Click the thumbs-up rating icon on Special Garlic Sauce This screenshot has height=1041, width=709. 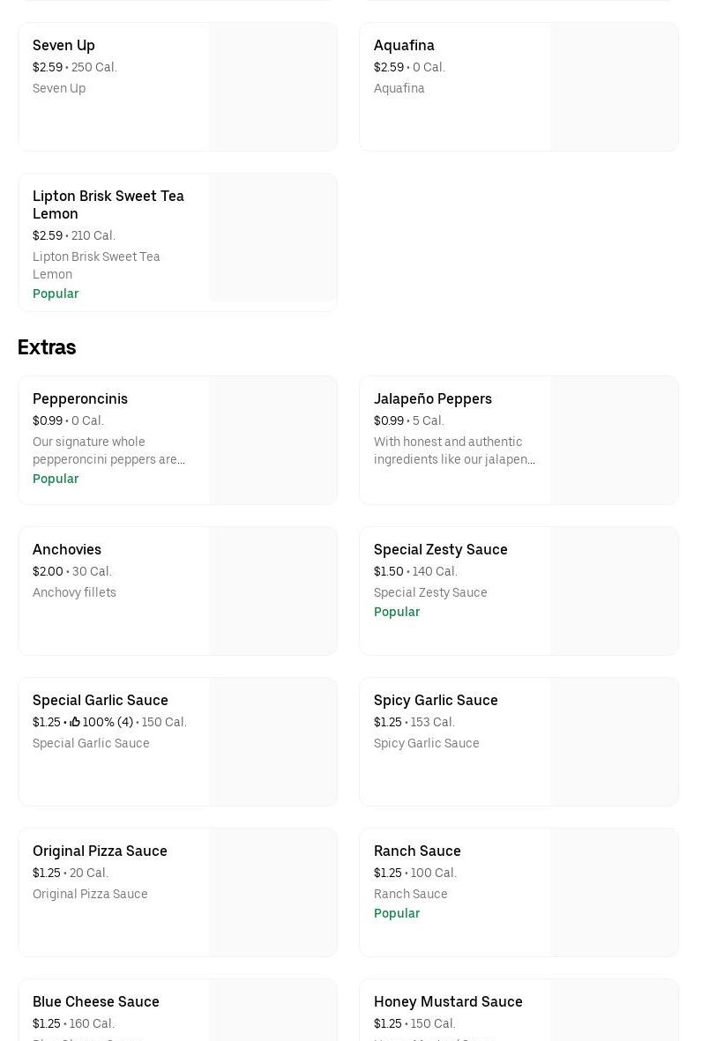tap(75, 722)
